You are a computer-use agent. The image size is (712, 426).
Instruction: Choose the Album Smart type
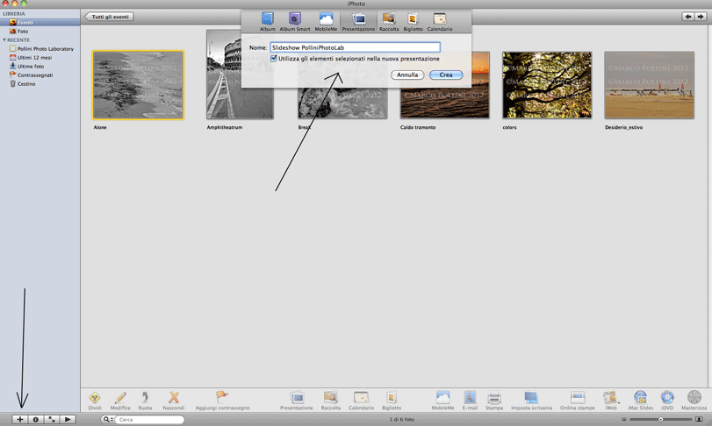295,21
